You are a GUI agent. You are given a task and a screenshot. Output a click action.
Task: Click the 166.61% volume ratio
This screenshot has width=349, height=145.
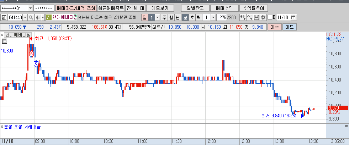[100, 27]
